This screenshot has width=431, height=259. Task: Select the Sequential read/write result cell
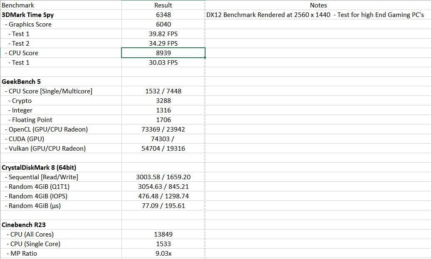click(163, 177)
